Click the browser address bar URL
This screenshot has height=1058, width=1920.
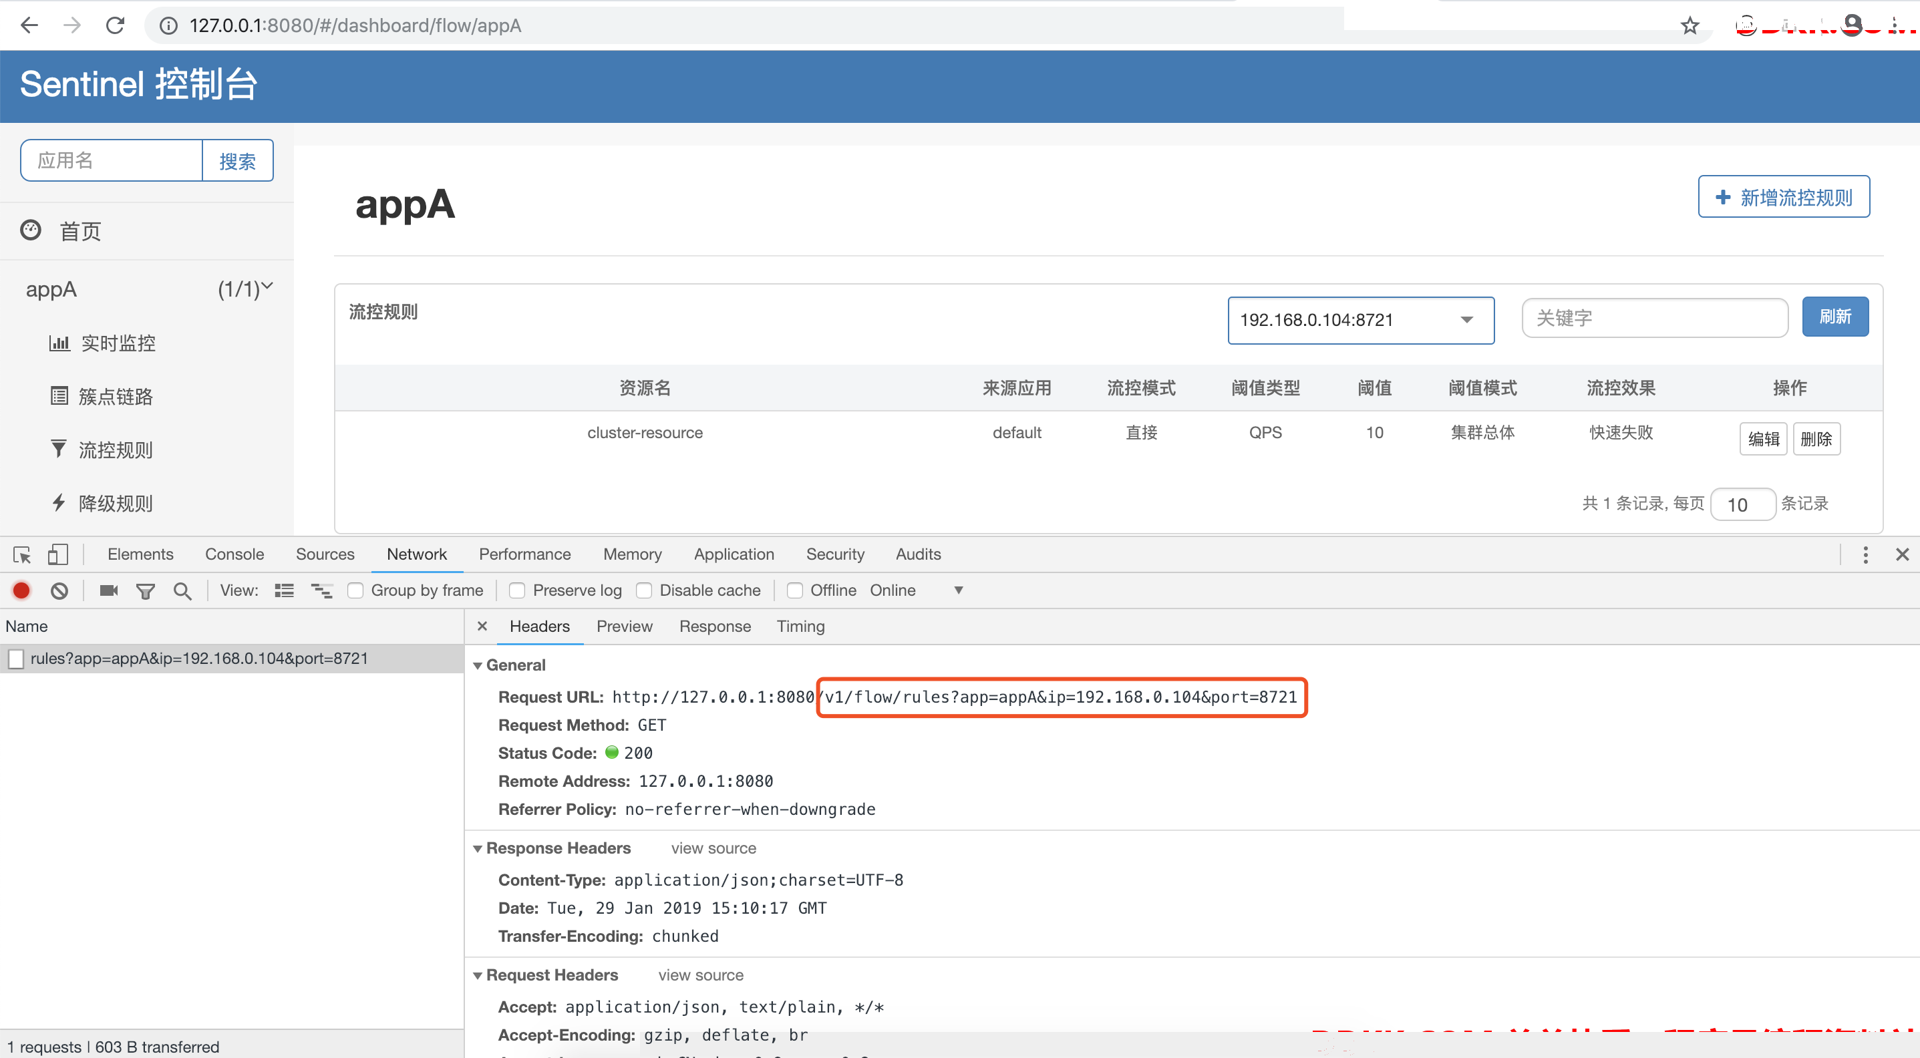pyautogui.click(x=355, y=25)
